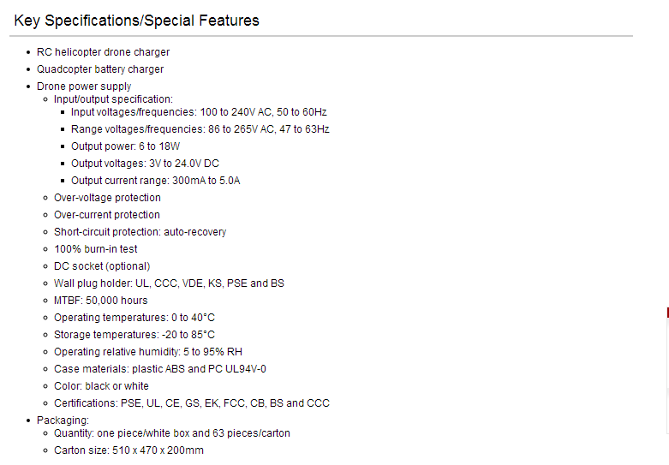Click the Over-voltage protection item
This screenshot has width=669, height=465.
(108, 198)
